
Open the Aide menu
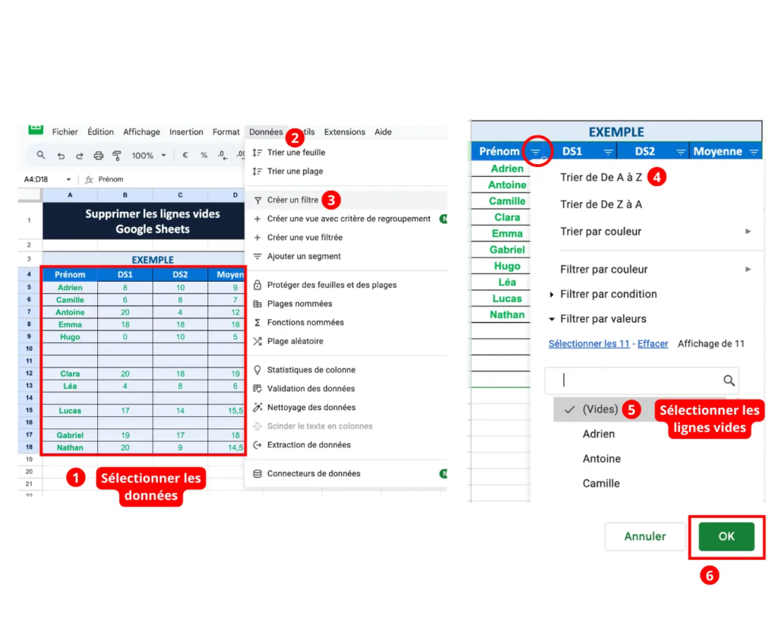point(383,132)
